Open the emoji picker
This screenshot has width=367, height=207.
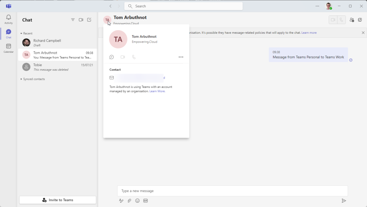tap(137, 201)
